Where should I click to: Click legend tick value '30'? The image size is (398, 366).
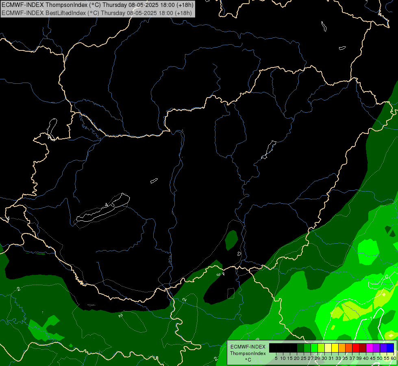click(x=325, y=358)
